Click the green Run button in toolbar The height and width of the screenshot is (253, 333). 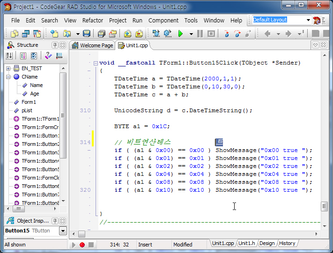click(x=180, y=34)
